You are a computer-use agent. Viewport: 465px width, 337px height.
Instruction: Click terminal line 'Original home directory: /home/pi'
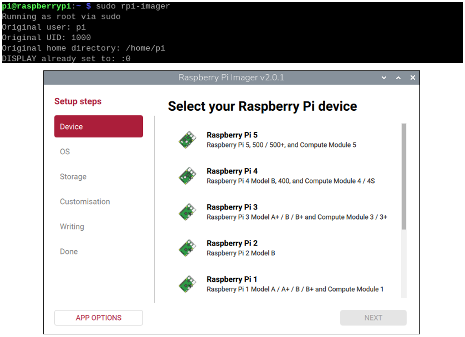[83, 48]
